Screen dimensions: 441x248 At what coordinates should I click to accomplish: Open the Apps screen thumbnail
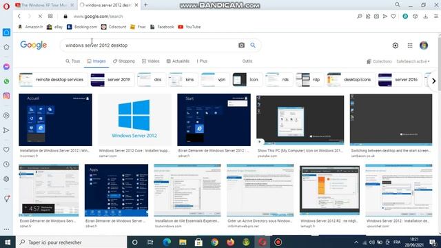116,190
